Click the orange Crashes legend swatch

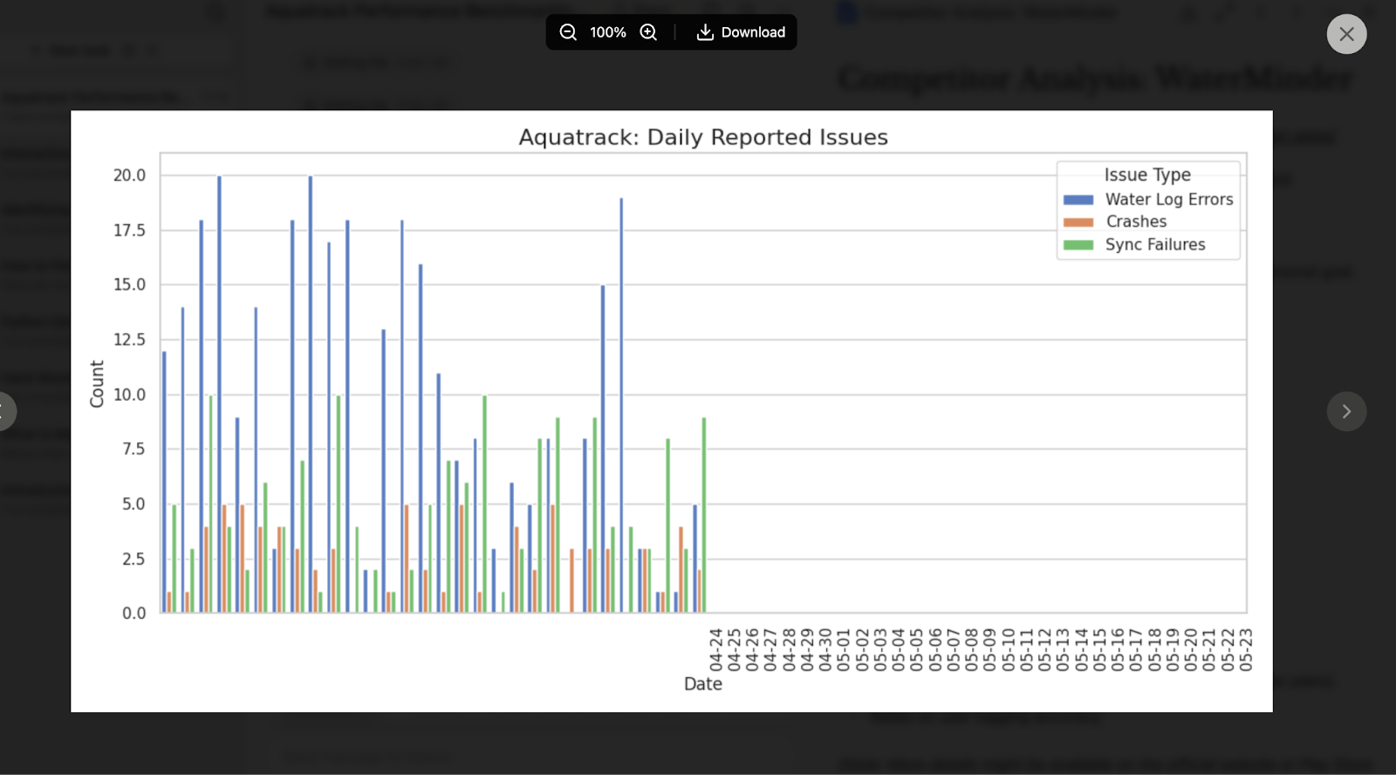(x=1078, y=223)
